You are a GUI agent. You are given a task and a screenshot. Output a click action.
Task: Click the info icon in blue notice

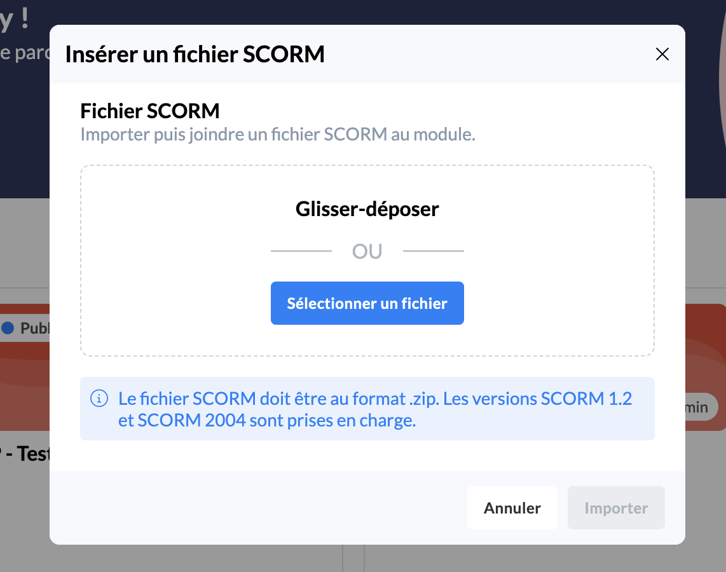[x=99, y=398]
